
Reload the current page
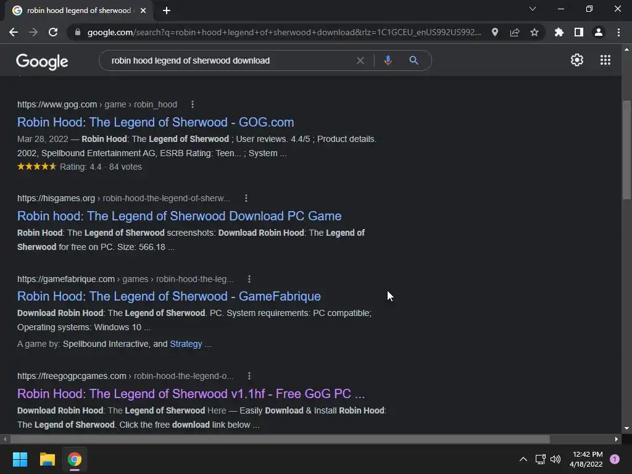click(53, 32)
